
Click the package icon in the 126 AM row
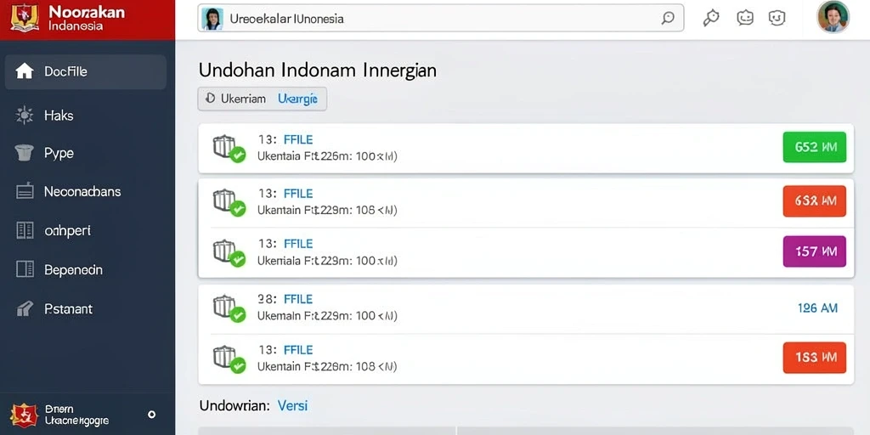point(229,308)
